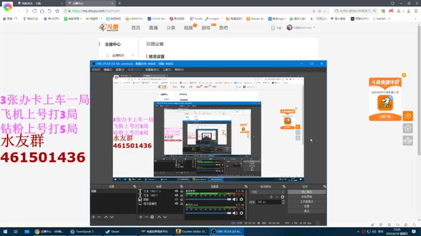Image resolution: width=421 pixels, height=236 pixels.
Task: Pop out the sources dock panel
Action: pos(182,187)
